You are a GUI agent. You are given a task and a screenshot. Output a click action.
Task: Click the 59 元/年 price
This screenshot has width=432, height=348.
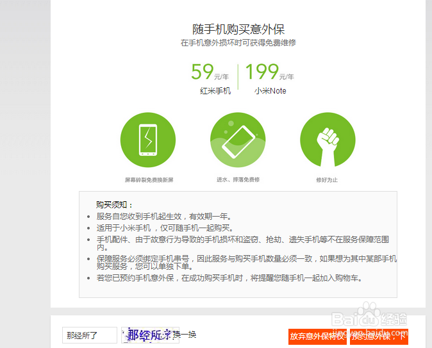210,72
